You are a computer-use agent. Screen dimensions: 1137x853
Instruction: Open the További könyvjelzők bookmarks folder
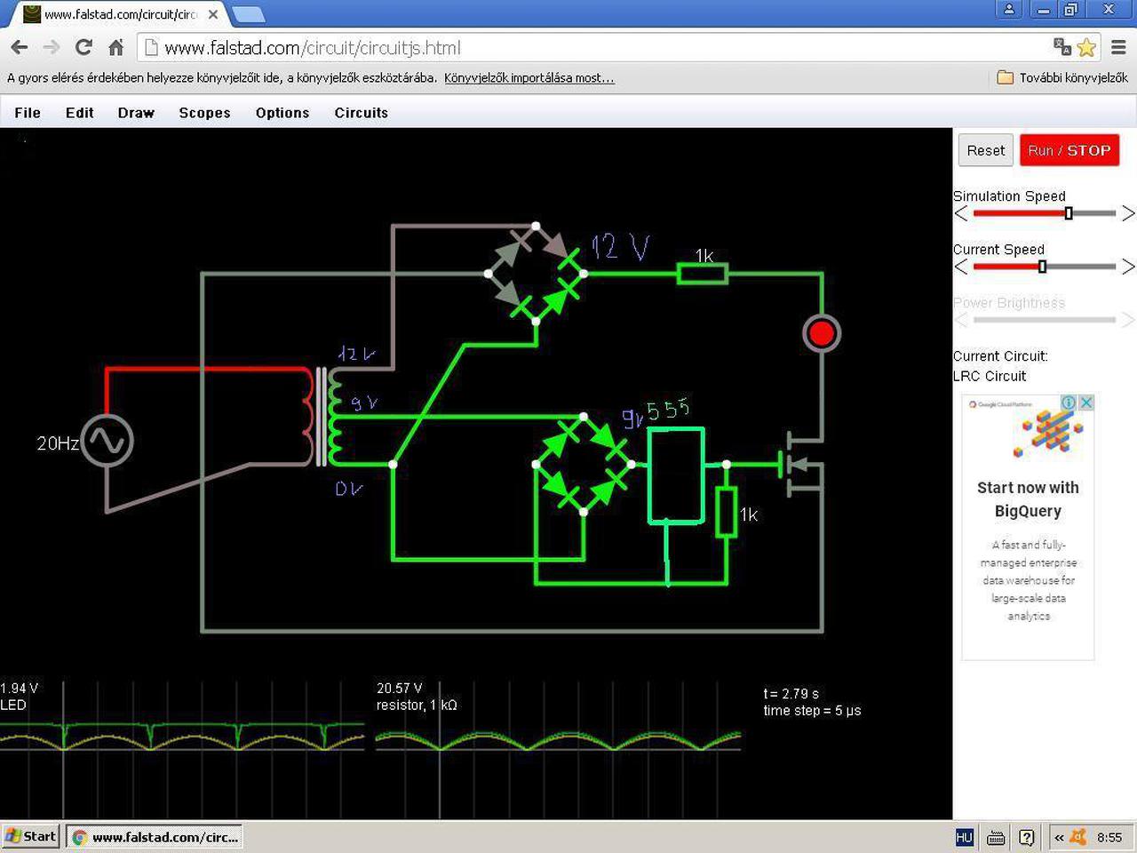(x=1062, y=77)
